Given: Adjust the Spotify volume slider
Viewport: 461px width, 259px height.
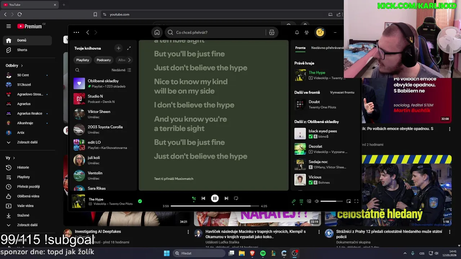Looking at the screenshot, I should click(331, 201).
